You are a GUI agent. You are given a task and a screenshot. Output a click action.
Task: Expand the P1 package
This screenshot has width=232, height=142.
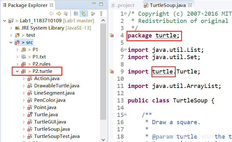point(17,50)
